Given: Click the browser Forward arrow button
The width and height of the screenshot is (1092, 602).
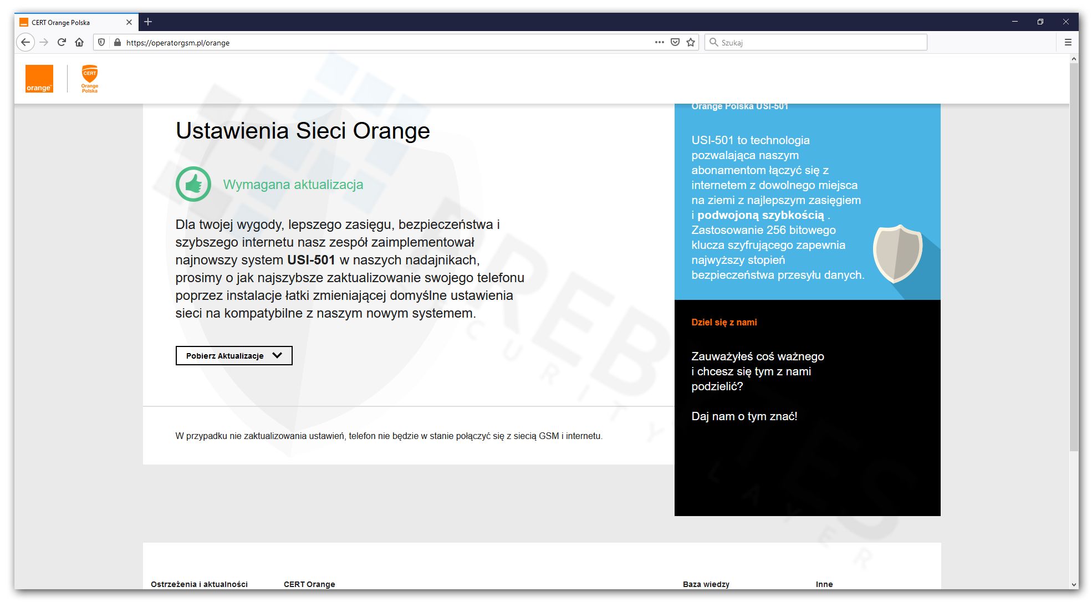Looking at the screenshot, I should [44, 42].
